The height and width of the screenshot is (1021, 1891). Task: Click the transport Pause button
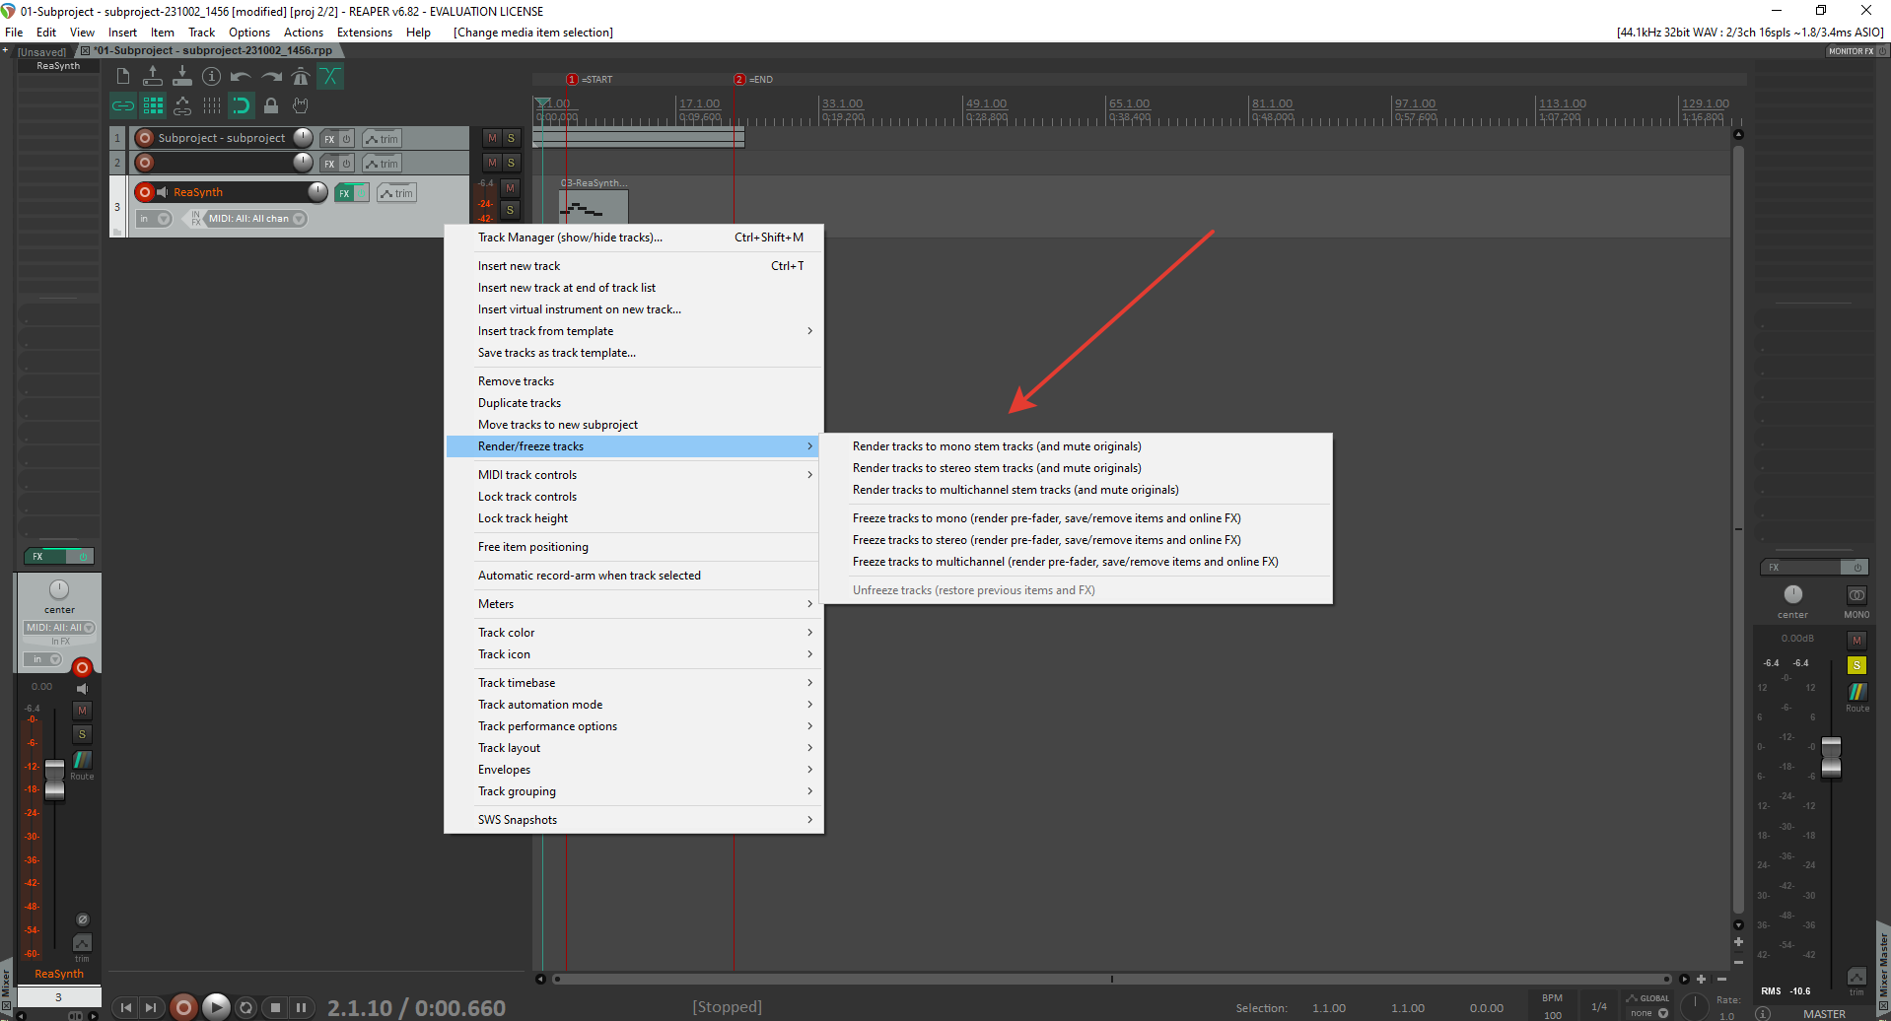[x=302, y=1007]
